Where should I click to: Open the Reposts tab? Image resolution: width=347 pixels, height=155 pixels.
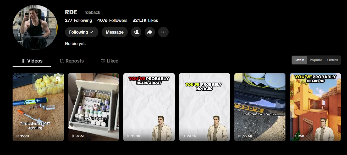coord(71,61)
